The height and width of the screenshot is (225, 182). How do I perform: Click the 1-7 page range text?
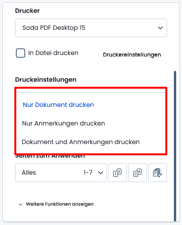[x=88, y=172]
